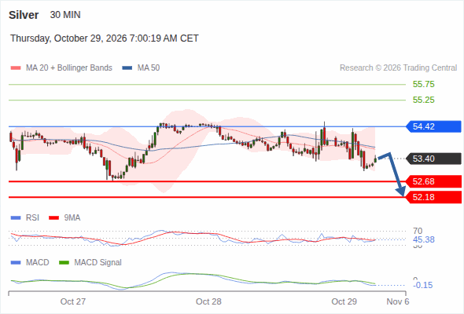Click the Silver chart title
Screen dimensions: 464x314
(24, 15)
